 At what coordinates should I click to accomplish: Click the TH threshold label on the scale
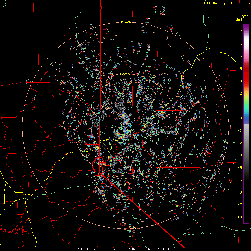[240, 217]
